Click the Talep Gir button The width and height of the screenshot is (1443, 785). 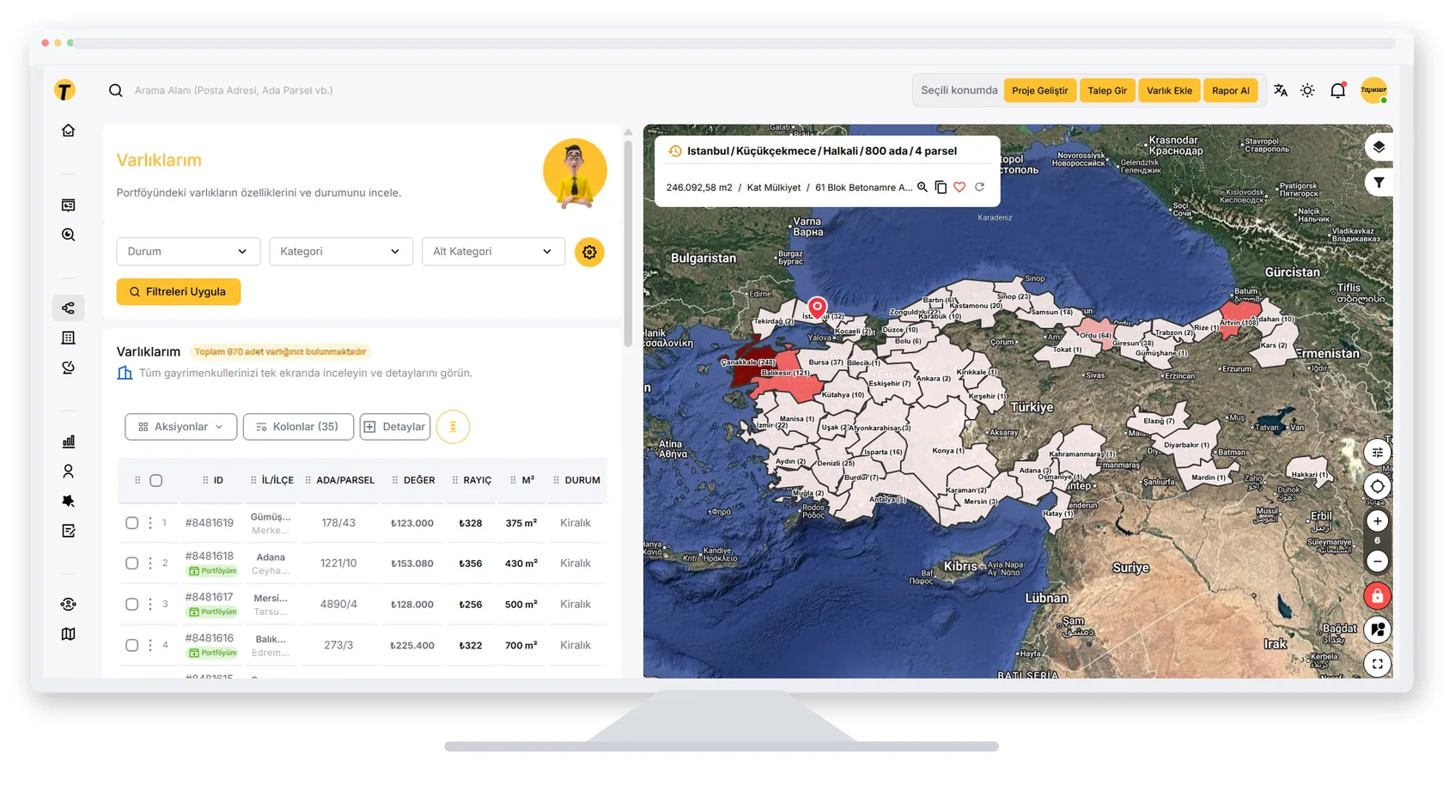pos(1107,90)
